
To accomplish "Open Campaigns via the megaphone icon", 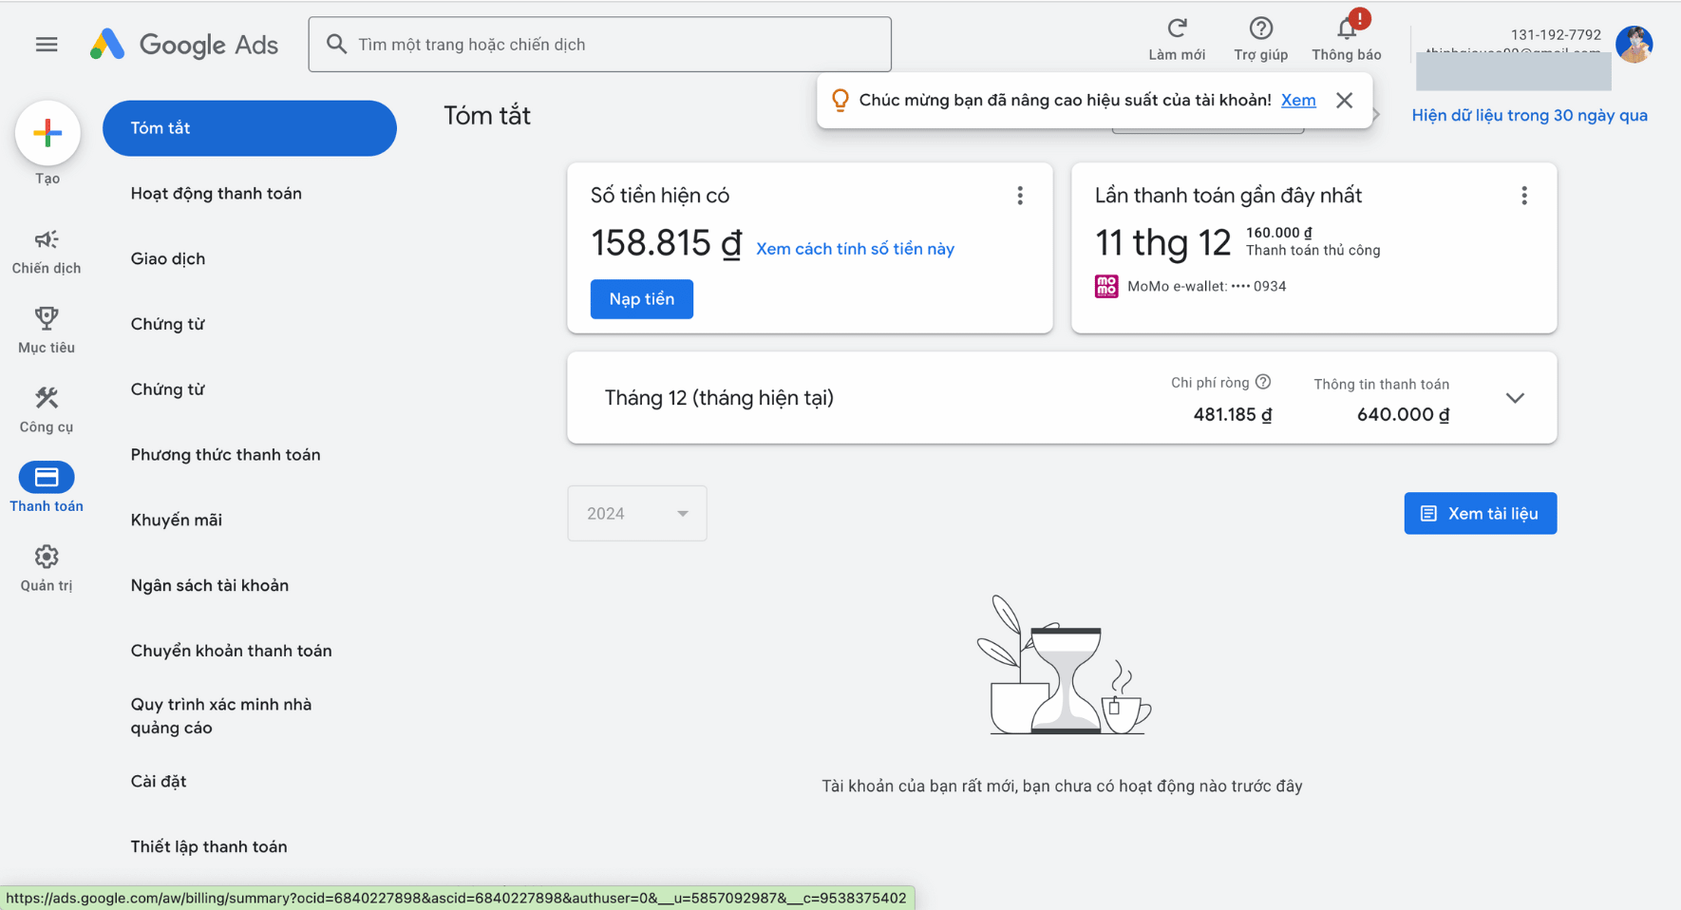I will click(47, 240).
